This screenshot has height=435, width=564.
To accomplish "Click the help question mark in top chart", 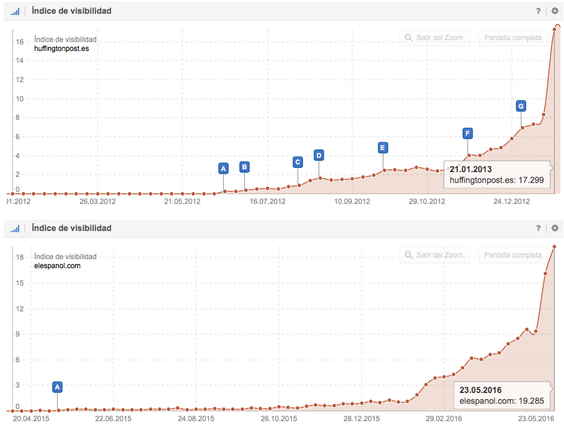I will (538, 11).
